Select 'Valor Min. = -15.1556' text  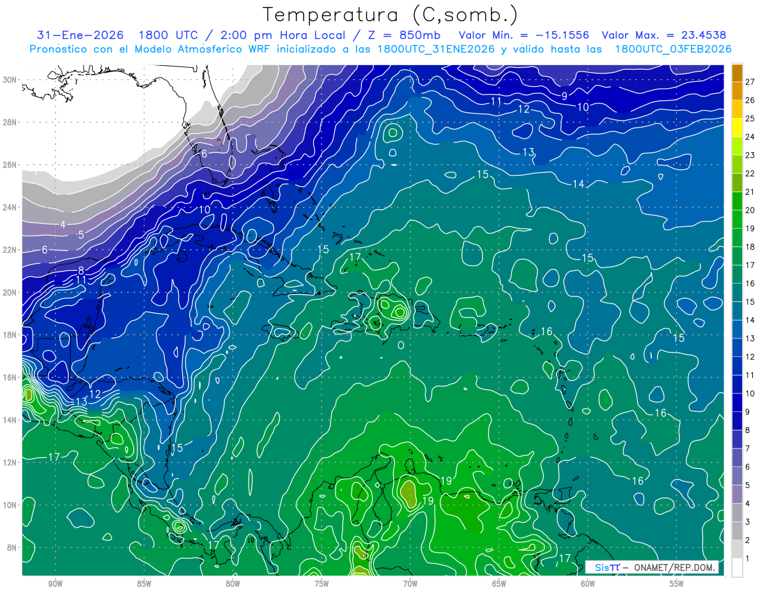(524, 35)
